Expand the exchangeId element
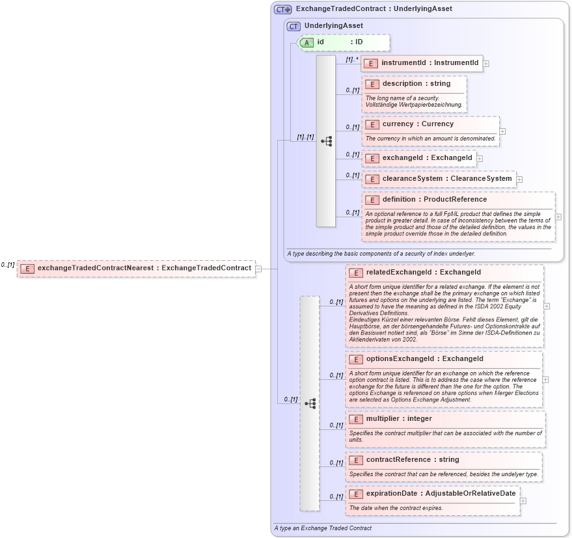Image resolution: width=572 pixels, height=538 pixels. 480,159
